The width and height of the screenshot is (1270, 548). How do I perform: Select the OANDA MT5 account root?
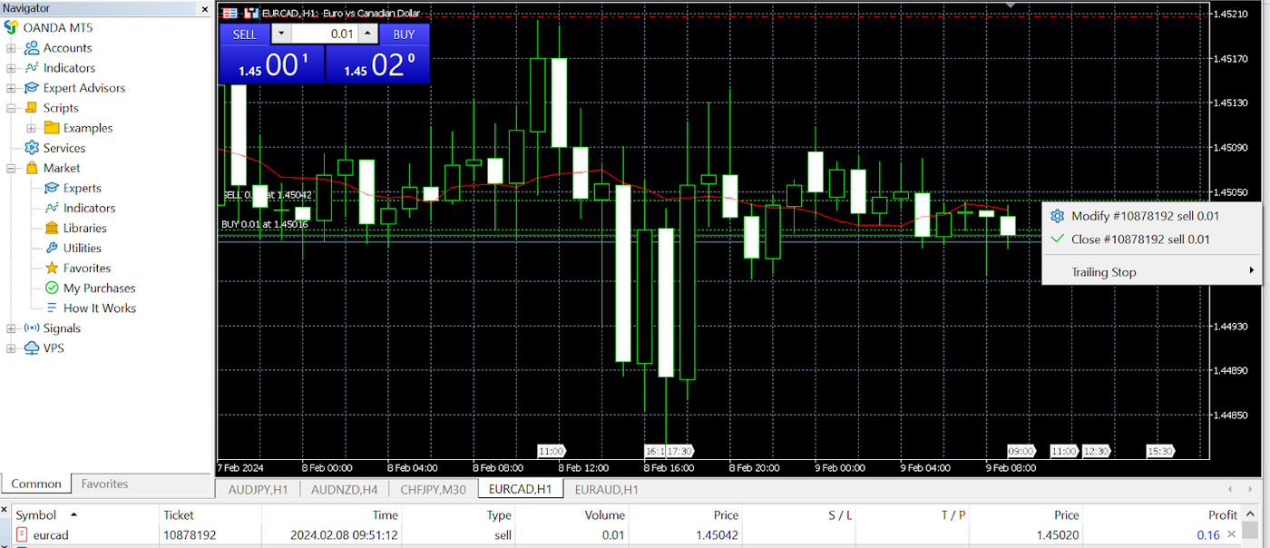pyautogui.click(x=58, y=27)
